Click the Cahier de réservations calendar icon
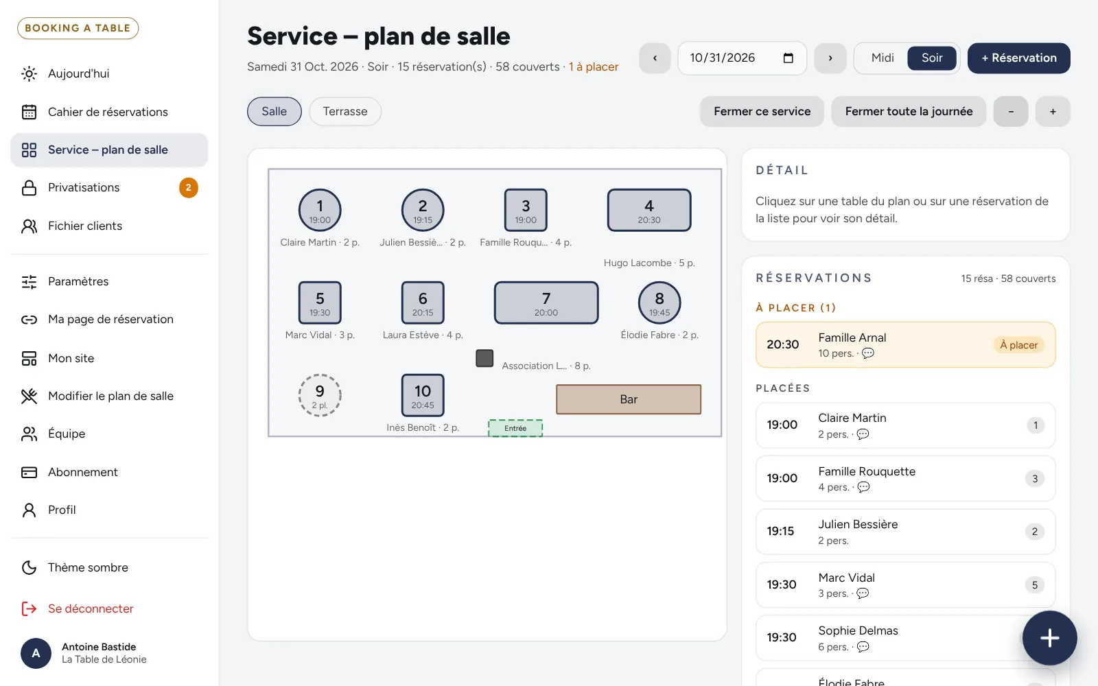Image resolution: width=1098 pixels, height=686 pixels. pos(29,112)
